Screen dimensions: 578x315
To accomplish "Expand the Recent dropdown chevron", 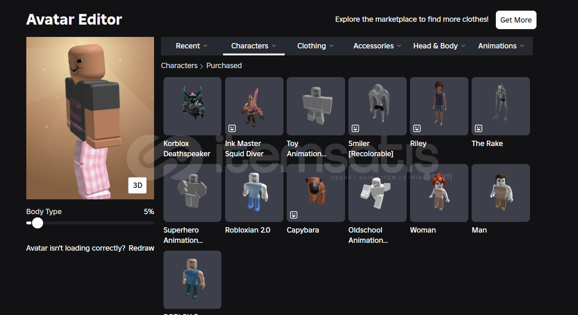I will [205, 46].
